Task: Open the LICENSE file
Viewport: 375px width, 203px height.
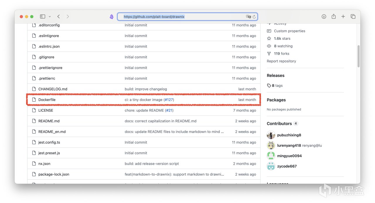Action: pos(46,110)
